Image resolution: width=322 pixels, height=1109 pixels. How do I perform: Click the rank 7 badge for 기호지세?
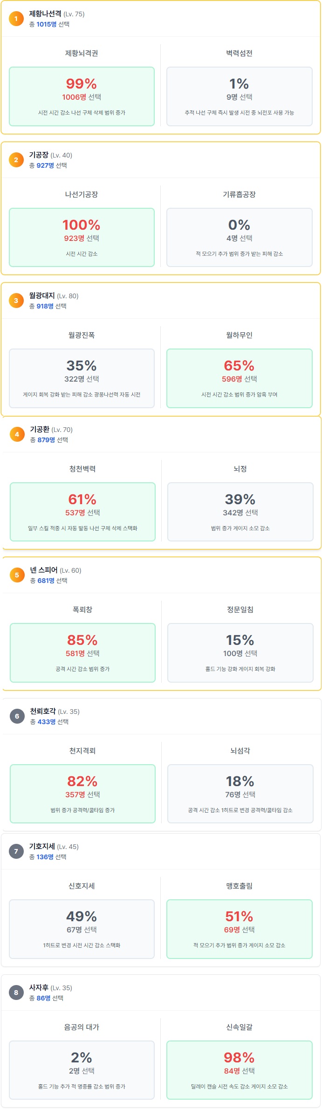click(16, 851)
